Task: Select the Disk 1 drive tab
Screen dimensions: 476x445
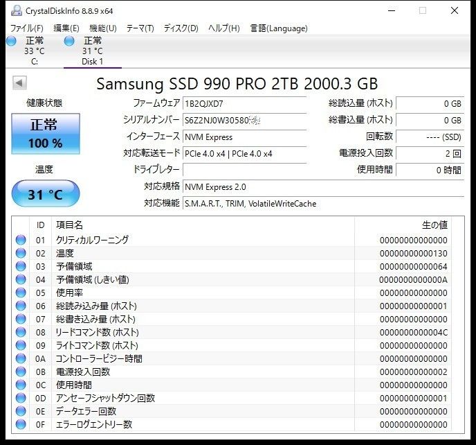Action: [x=92, y=51]
